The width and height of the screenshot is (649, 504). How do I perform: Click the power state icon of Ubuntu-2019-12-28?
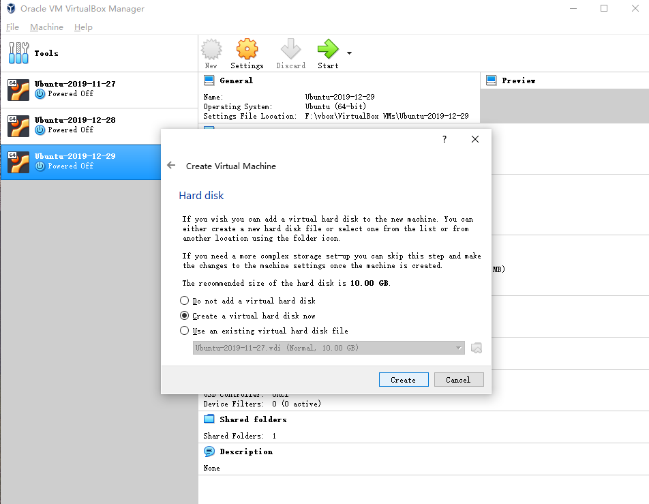click(x=40, y=130)
